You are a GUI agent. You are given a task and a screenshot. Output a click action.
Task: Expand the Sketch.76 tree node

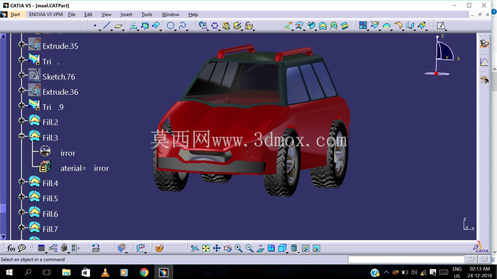point(22,75)
